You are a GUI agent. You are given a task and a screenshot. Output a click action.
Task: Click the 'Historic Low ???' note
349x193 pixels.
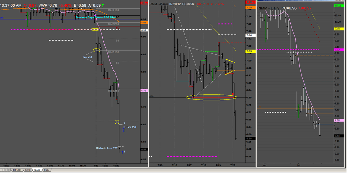106,148
